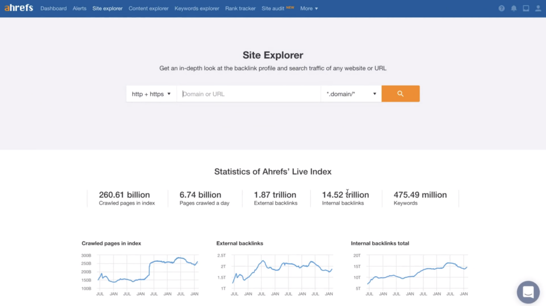The height and width of the screenshot is (306, 546).
Task: Click the orange search button
Action: [x=400, y=94]
